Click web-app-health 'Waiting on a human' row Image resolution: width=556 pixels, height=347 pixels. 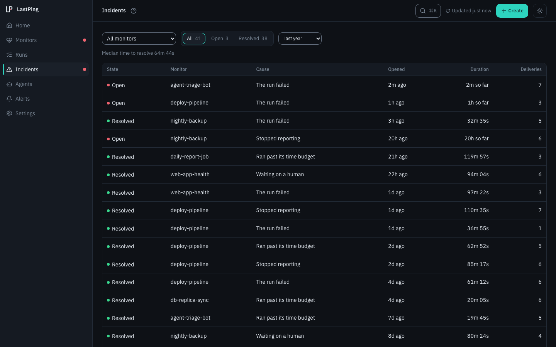(x=324, y=175)
